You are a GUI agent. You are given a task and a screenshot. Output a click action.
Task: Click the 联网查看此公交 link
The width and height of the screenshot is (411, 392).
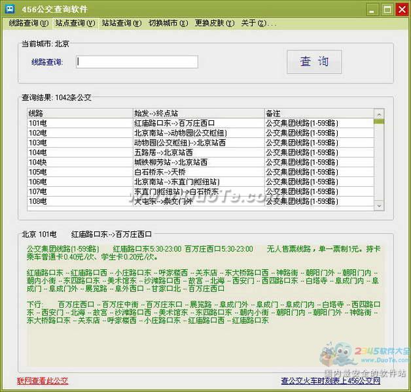pos(43,380)
